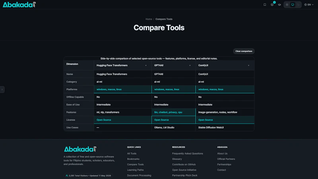Click 'image-generation, nodes, workflow' cell
The width and height of the screenshot is (318, 179).
tap(225, 112)
